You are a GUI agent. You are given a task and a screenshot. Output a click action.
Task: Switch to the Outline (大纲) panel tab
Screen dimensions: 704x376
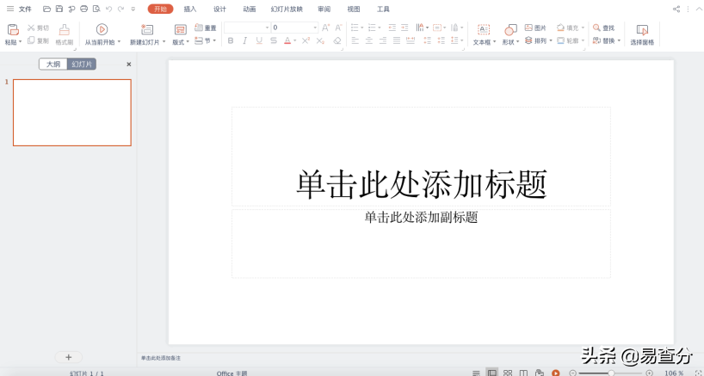pyautogui.click(x=53, y=65)
